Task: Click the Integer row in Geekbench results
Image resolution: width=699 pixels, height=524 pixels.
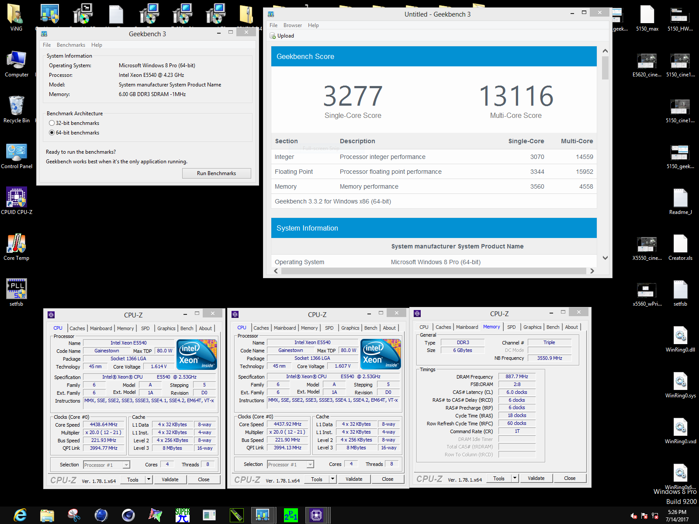Action: pyautogui.click(x=434, y=157)
